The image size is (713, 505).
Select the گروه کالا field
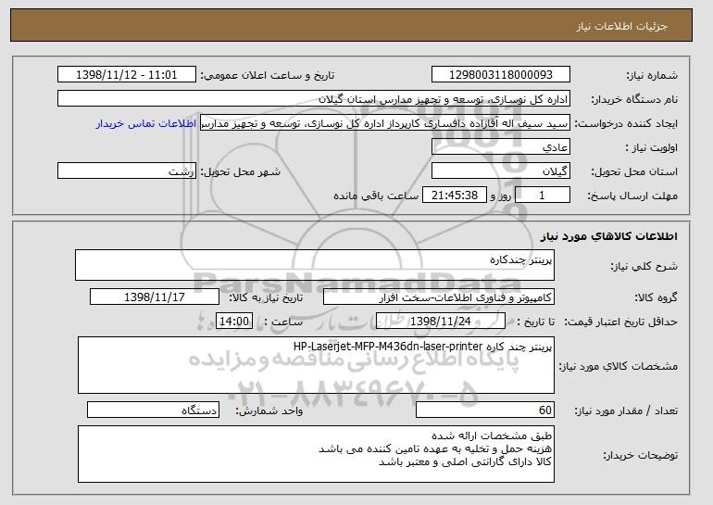pyautogui.click(x=439, y=297)
